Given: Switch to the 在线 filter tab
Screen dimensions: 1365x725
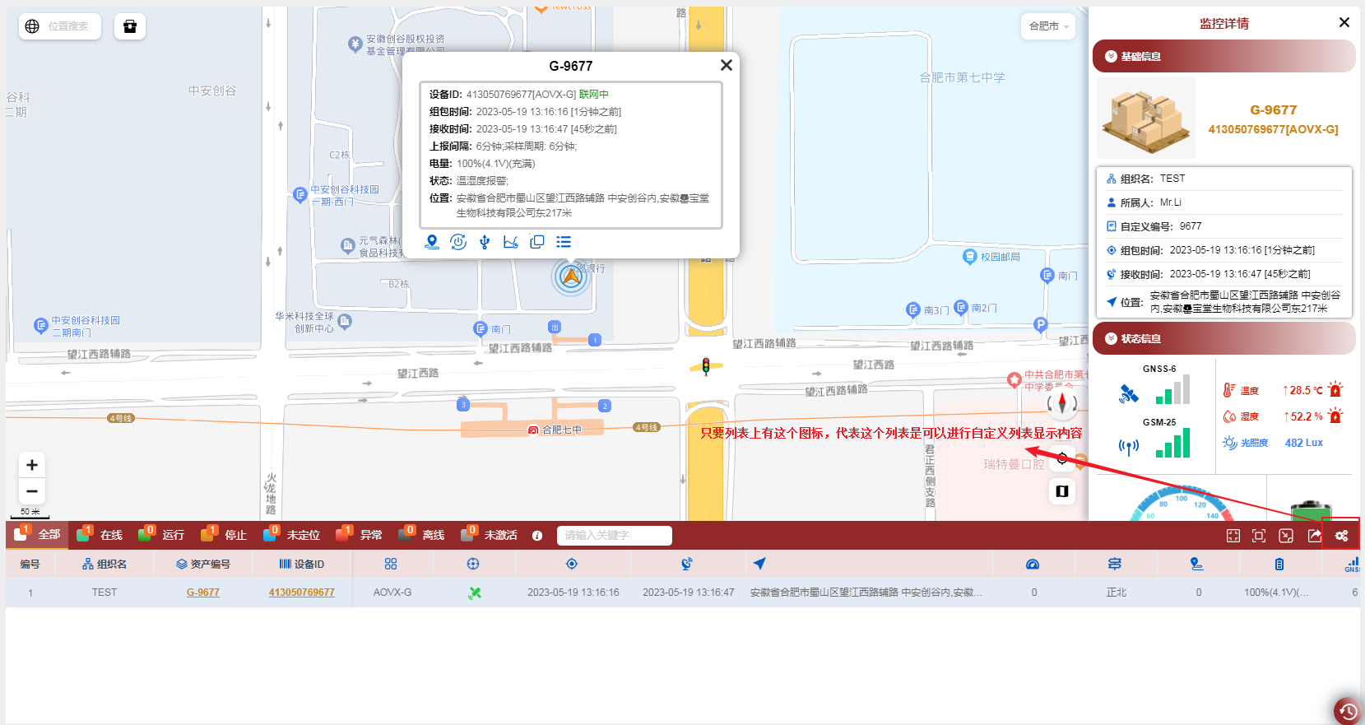Looking at the screenshot, I should tap(100, 535).
